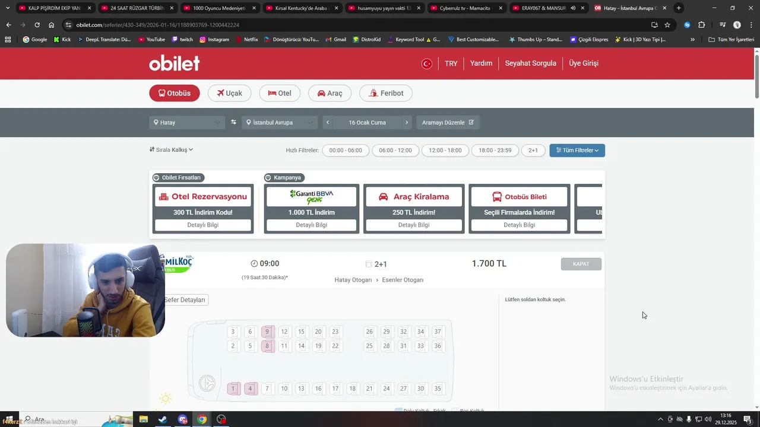
Task: Open the İstanbul Avrupa destination dropdown
Action: pos(280,122)
